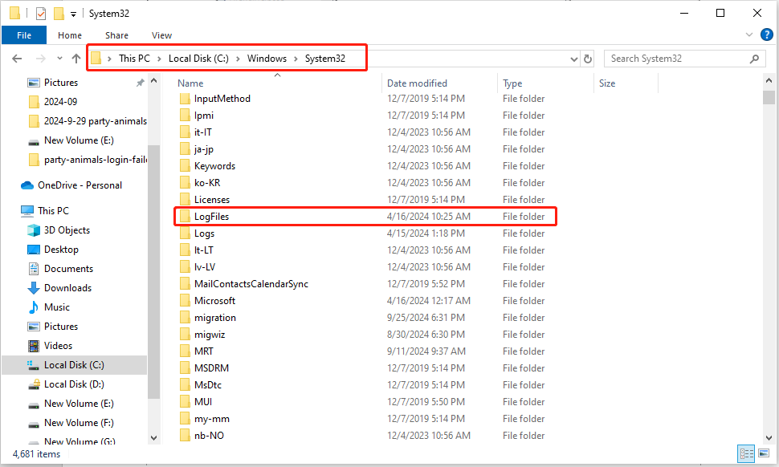Click the Back navigation arrow

tap(17, 59)
